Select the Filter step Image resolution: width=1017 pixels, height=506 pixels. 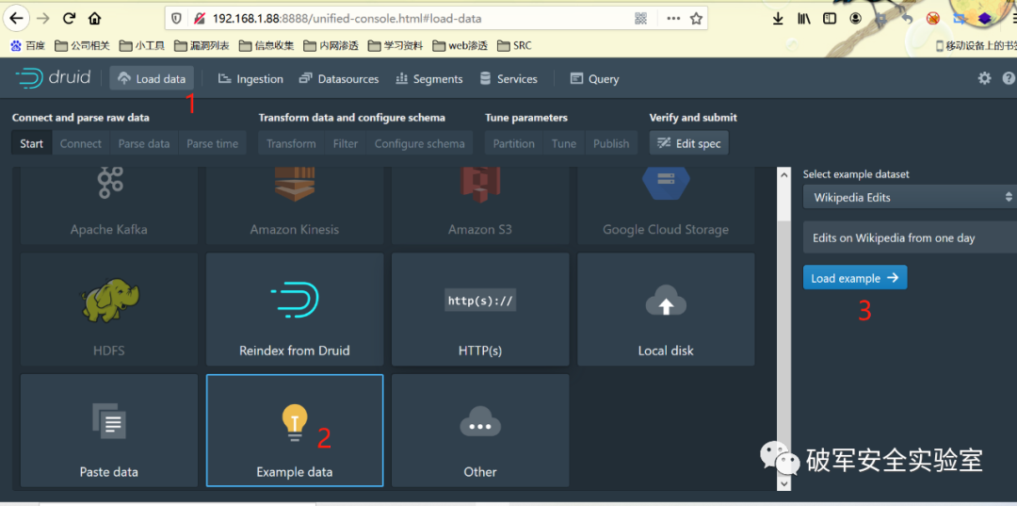pos(346,143)
